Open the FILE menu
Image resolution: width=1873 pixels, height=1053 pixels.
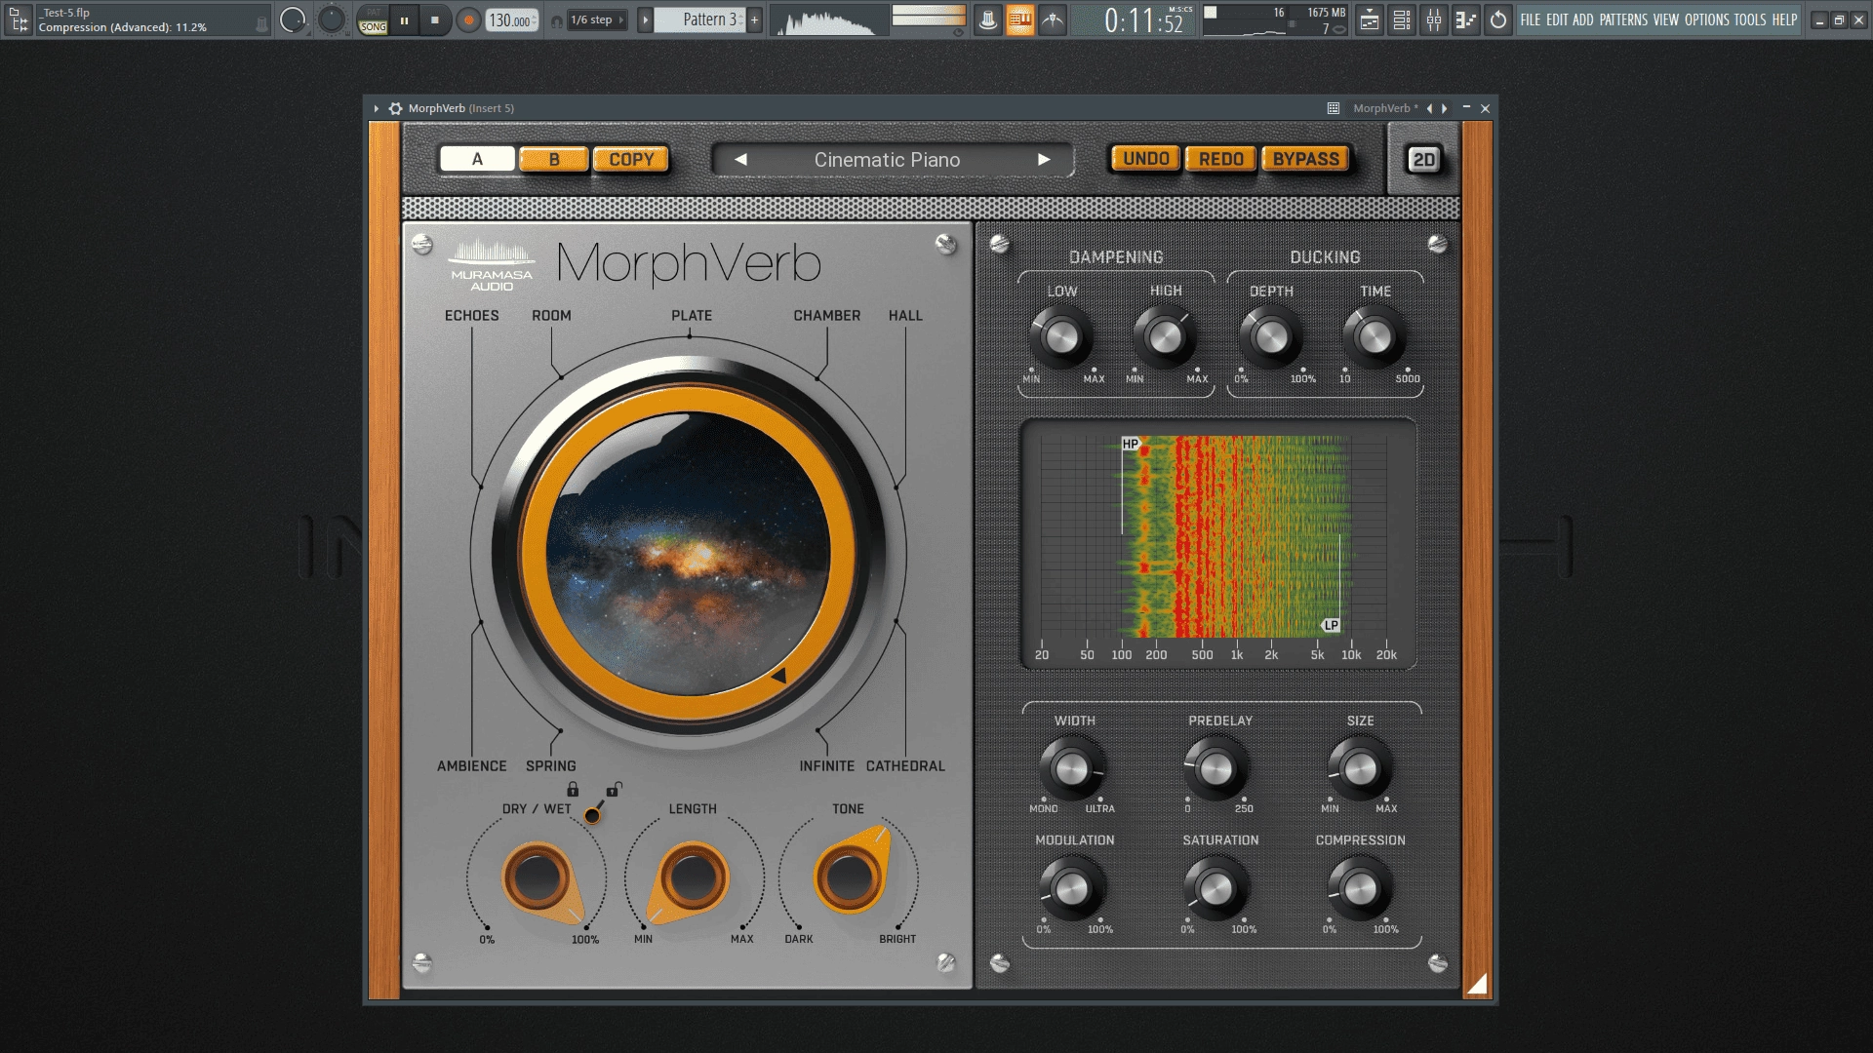point(1531,19)
